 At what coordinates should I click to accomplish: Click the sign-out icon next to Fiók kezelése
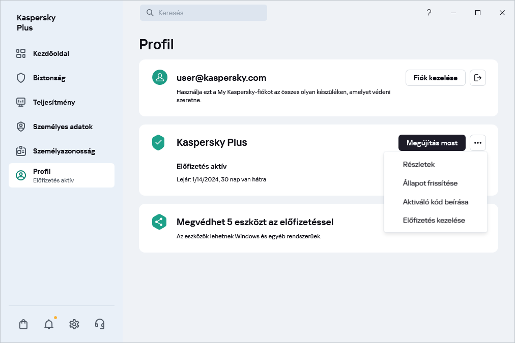477,78
